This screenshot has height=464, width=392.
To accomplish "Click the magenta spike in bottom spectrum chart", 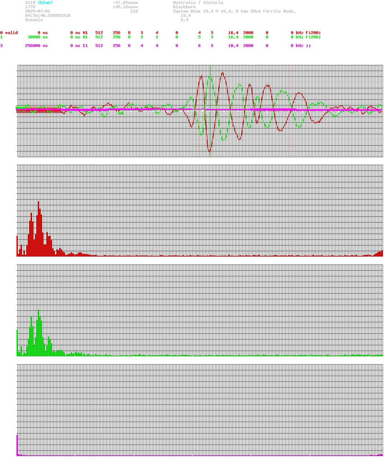I will tap(17, 445).
